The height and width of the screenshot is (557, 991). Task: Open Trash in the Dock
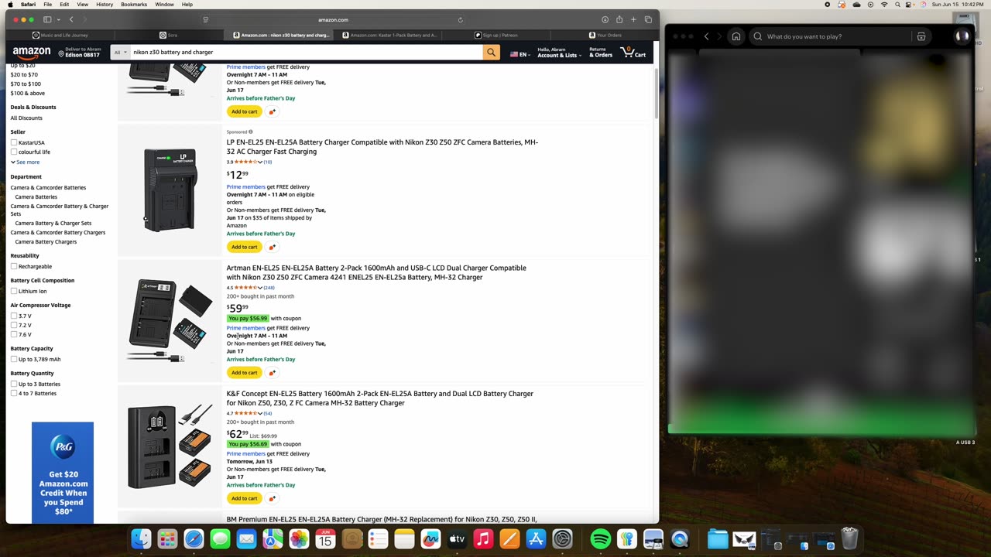point(849,538)
